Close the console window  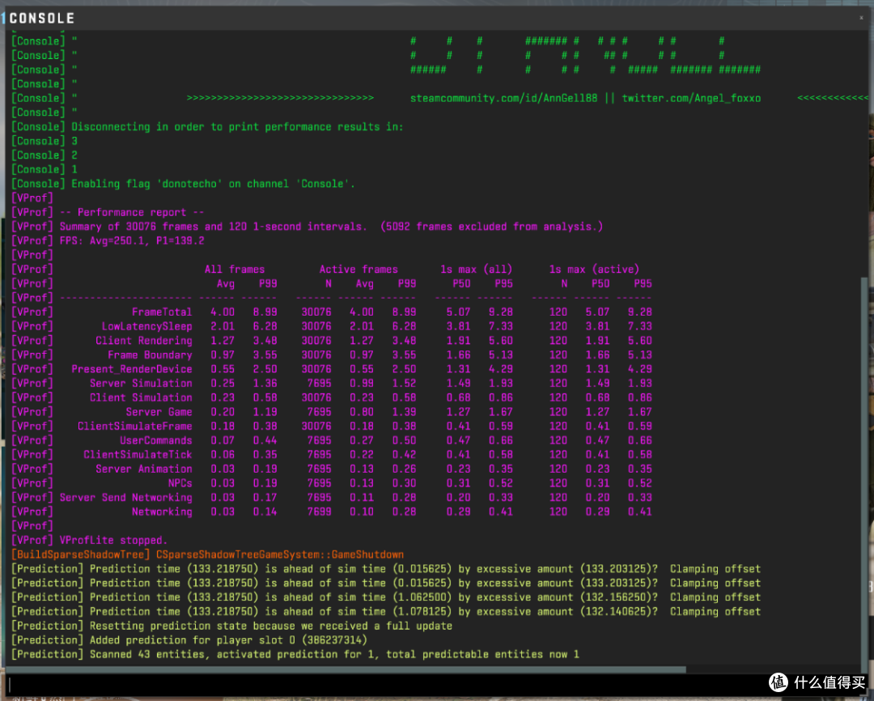click(861, 18)
